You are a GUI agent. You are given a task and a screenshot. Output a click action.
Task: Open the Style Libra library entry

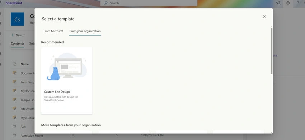coord(27,118)
